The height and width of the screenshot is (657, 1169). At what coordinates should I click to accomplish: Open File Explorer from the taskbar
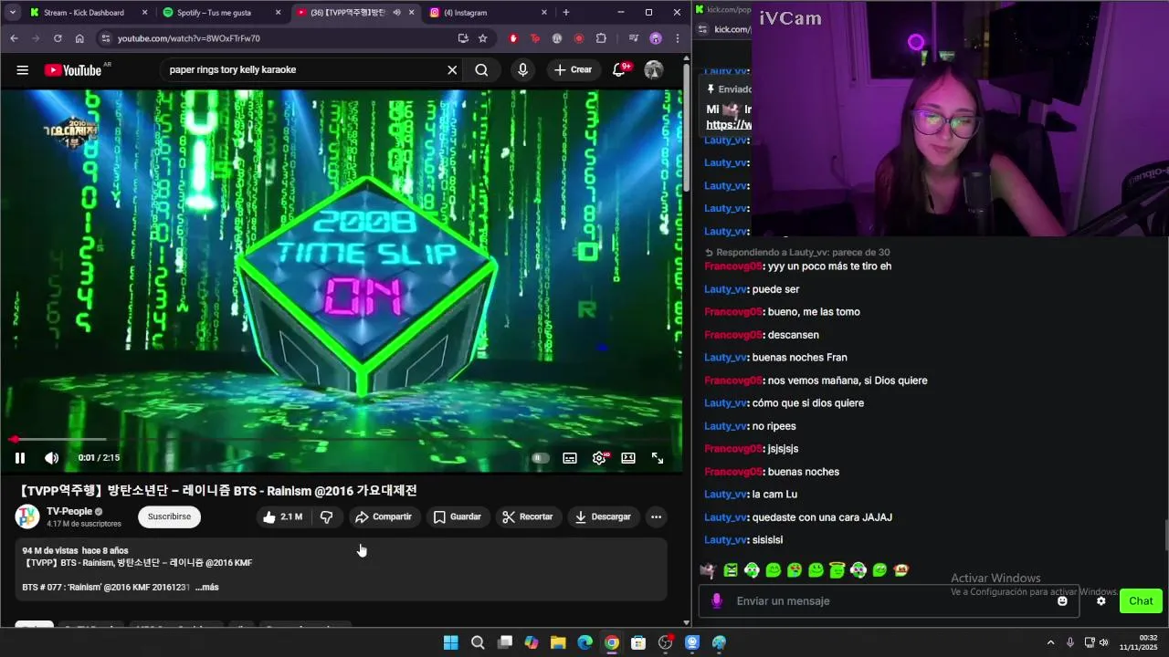coord(558,642)
